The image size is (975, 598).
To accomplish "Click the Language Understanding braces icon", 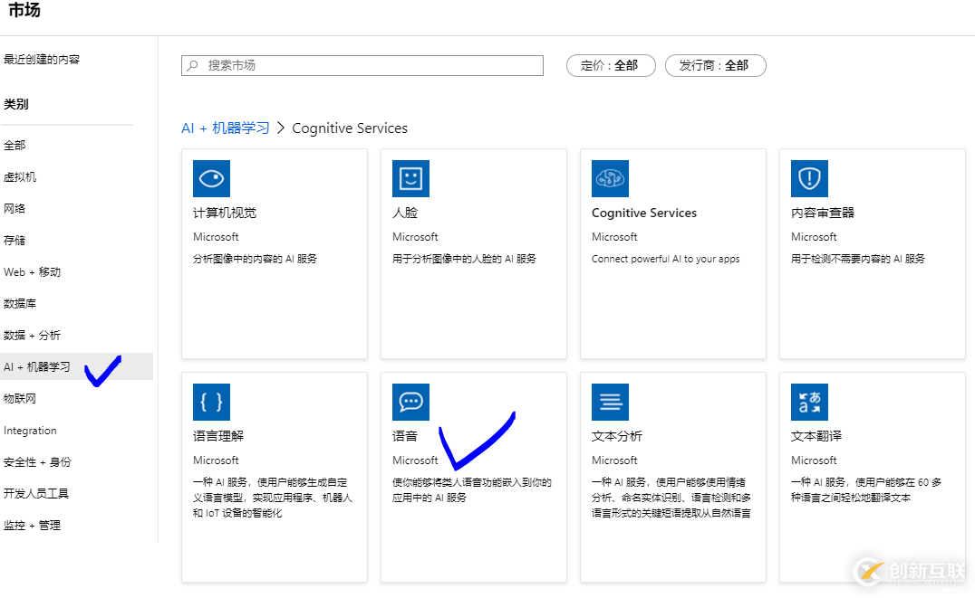I will 211,403.
